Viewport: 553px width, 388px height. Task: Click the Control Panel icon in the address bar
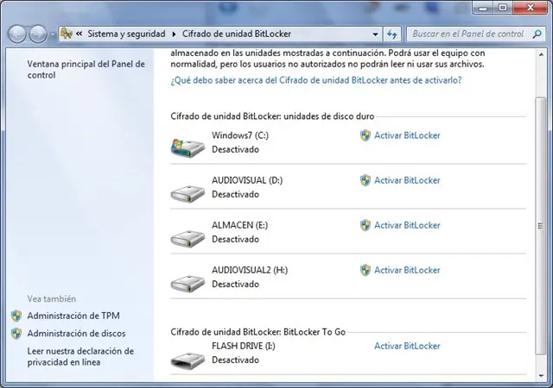coord(67,34)
